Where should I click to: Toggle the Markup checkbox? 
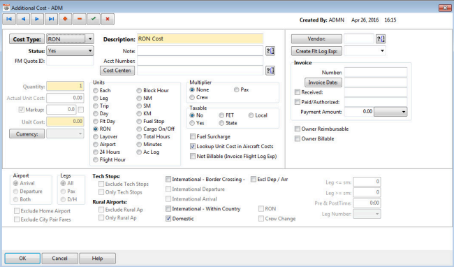click(21, 110)
